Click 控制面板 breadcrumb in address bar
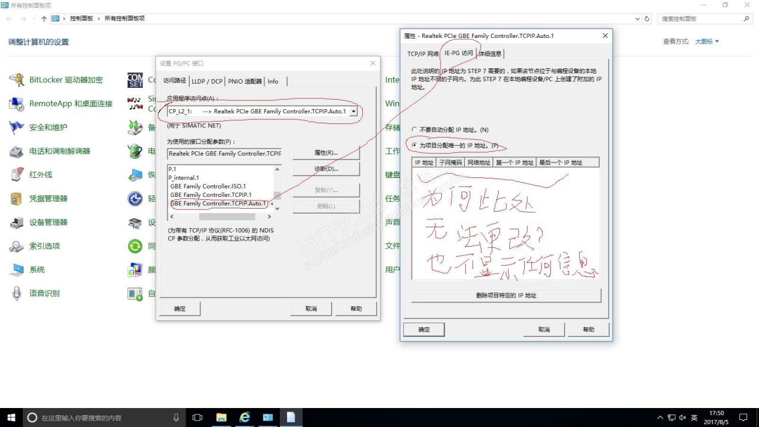This screenshot has width=759, height=427. (81, 18)
